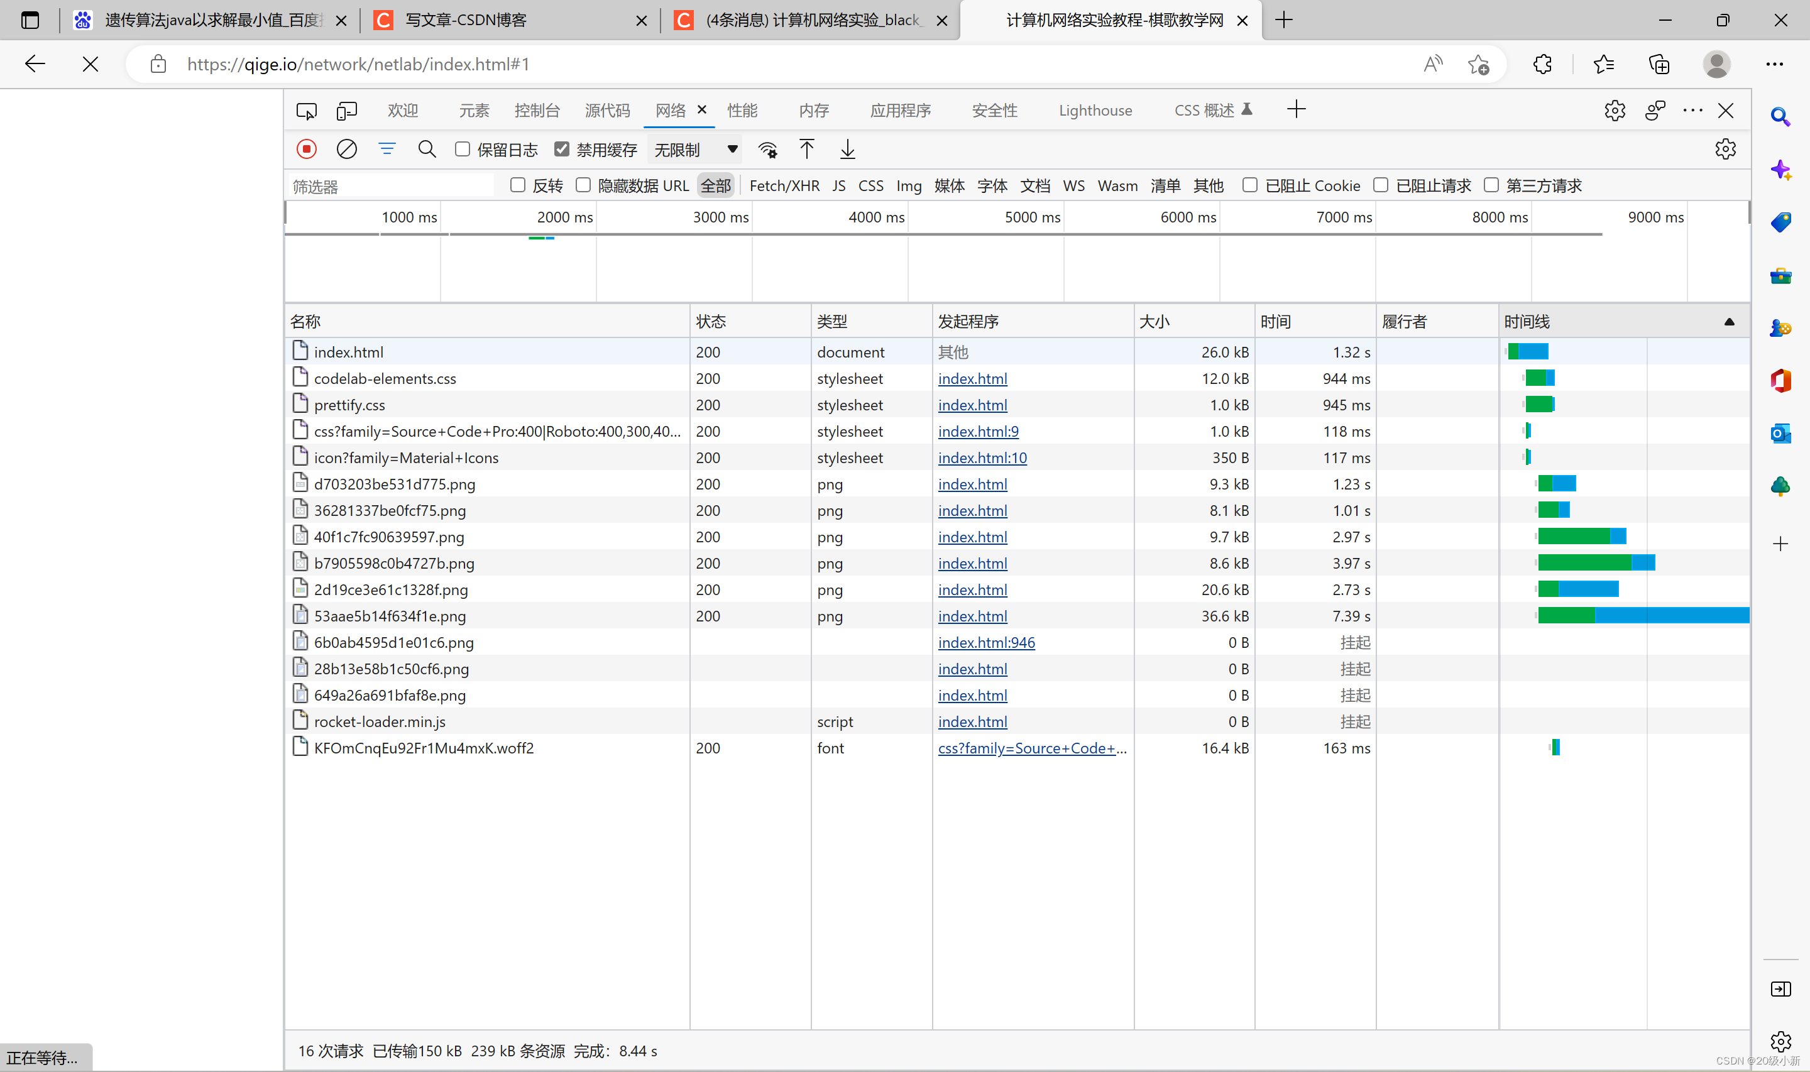This screenshot has width=1810, height=1072.
Task: Open the add-tool plus button in DevTools
Action: pos(1297,110)
